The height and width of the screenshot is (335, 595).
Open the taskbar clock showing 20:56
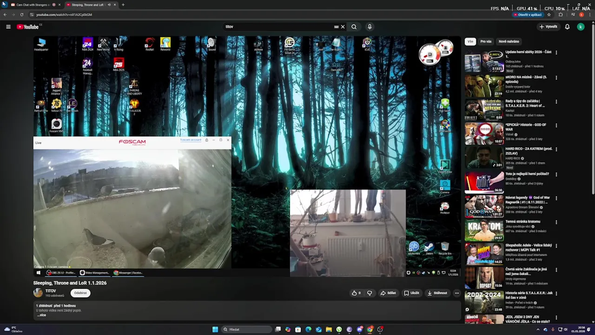click(x=578, y=329)
